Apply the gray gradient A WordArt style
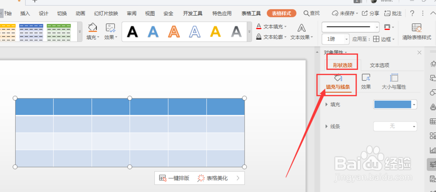Viewport: 436px width, 192px height. (236, 31)
